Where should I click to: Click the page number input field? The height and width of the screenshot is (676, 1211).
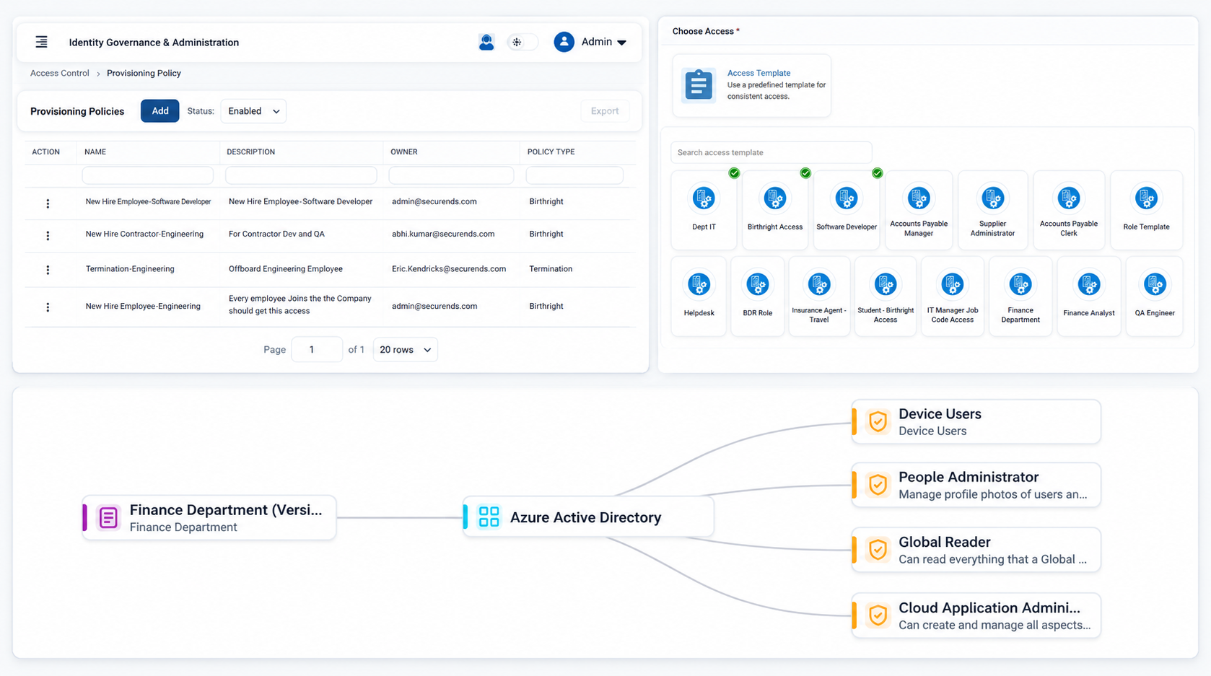[x=317, y=350]
